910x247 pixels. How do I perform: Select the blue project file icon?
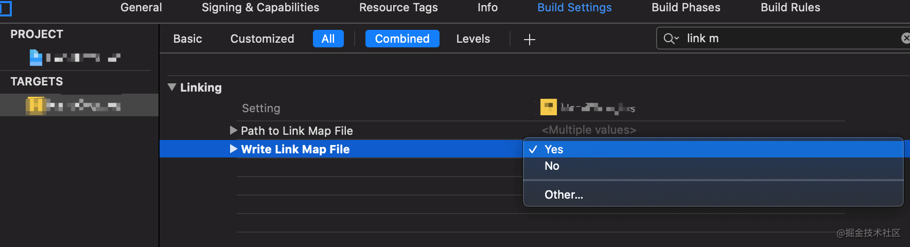36,57
